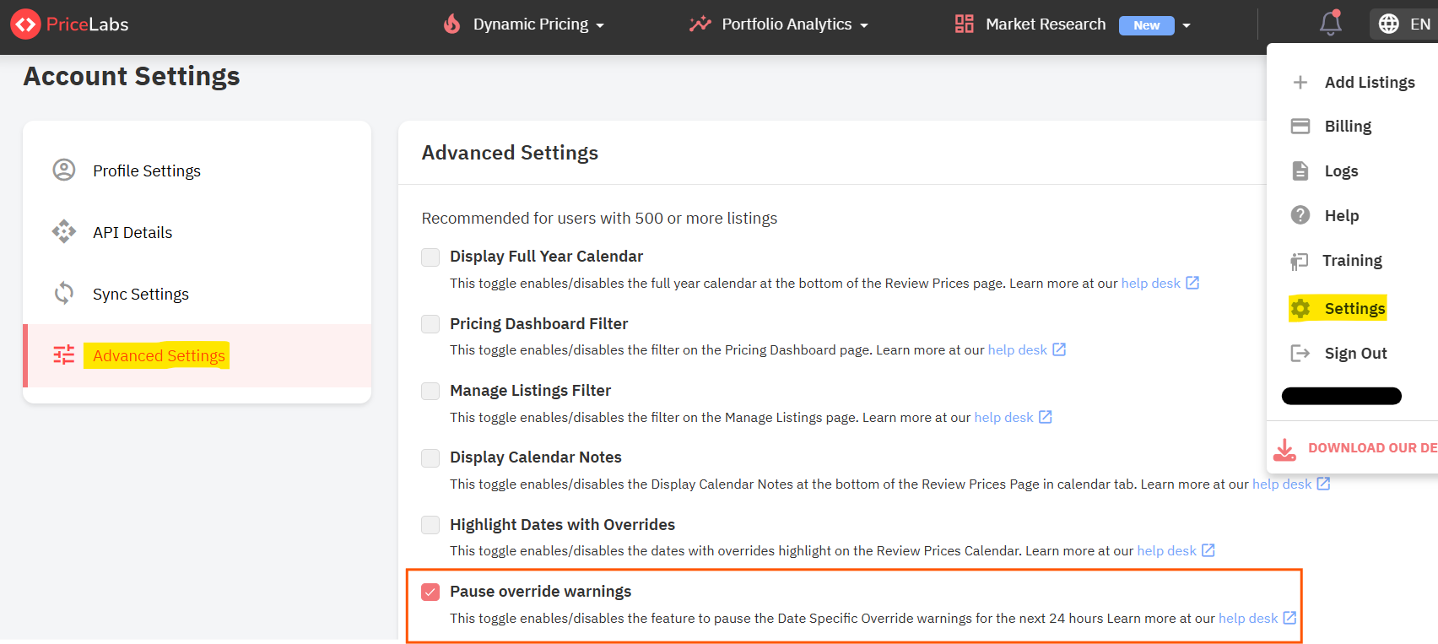Click the Dynamic Pricing flame icon
Viewport: 1438px width, 644px height.
pyautogui.click(x=452, y=24)
